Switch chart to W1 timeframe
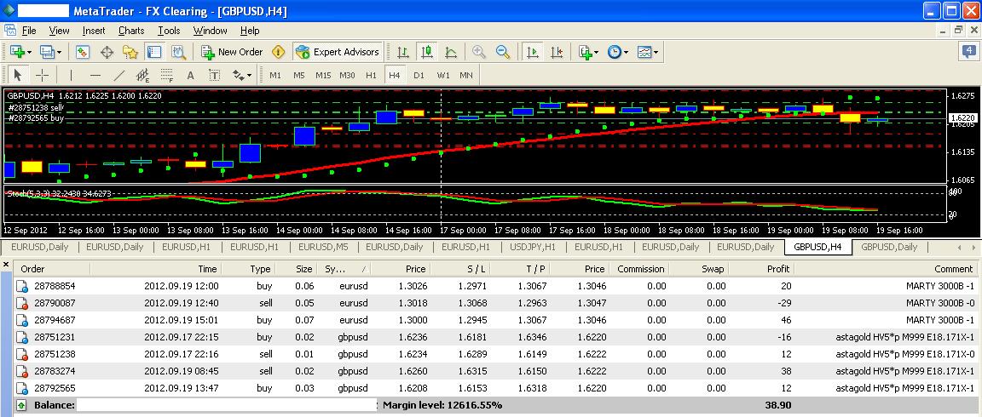 pos(443,76)
